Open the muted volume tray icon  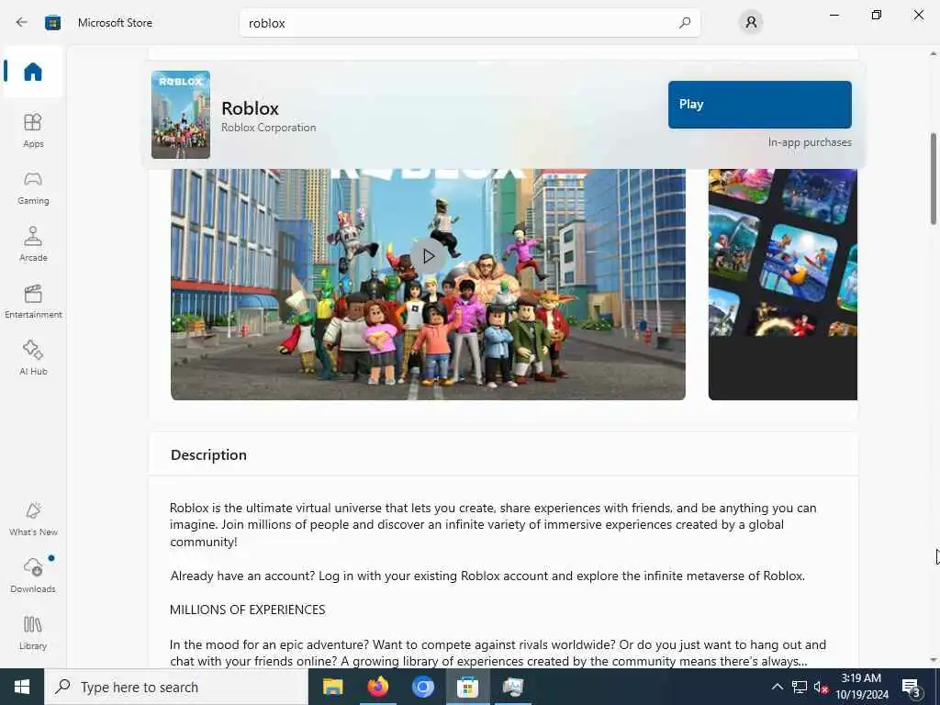pyautogui.click(x=821, y=687)
